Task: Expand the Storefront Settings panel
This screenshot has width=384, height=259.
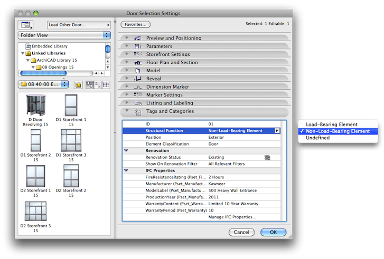Action: tap(127, 54)
